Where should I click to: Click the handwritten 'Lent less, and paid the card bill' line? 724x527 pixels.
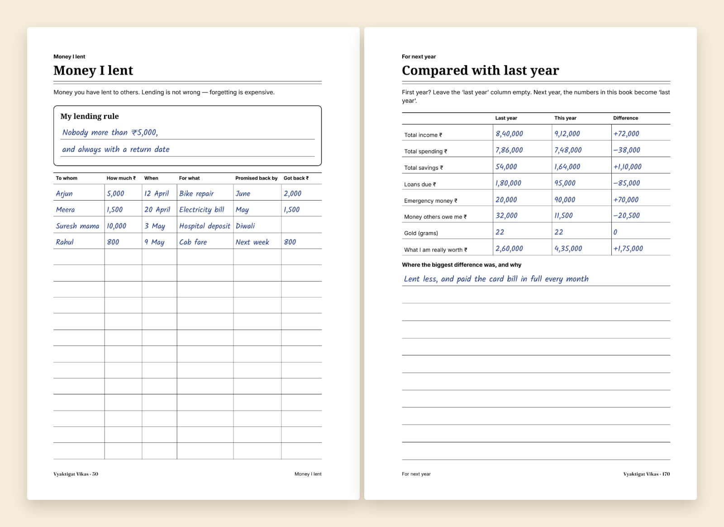tap(496, 279)
